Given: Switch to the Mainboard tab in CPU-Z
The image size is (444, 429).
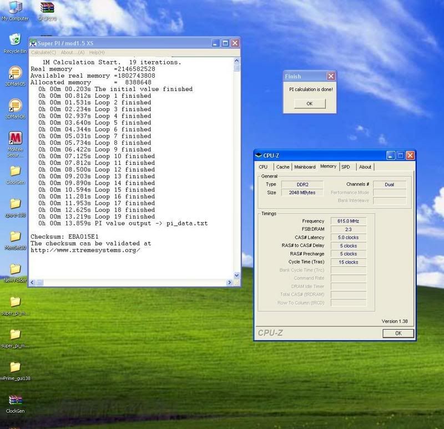Looking at the screenshot, I should click(305, 167).
